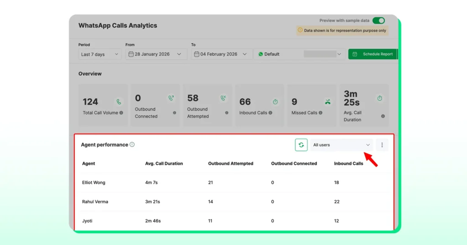Click the 2m 46s duration for Jyoti
This screenshot has width=467, height=245.
153,220
